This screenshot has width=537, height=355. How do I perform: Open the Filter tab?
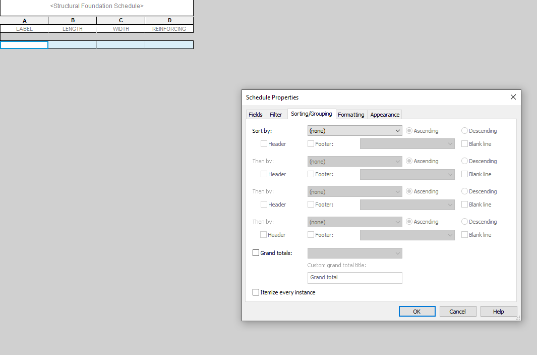(276, 114)
